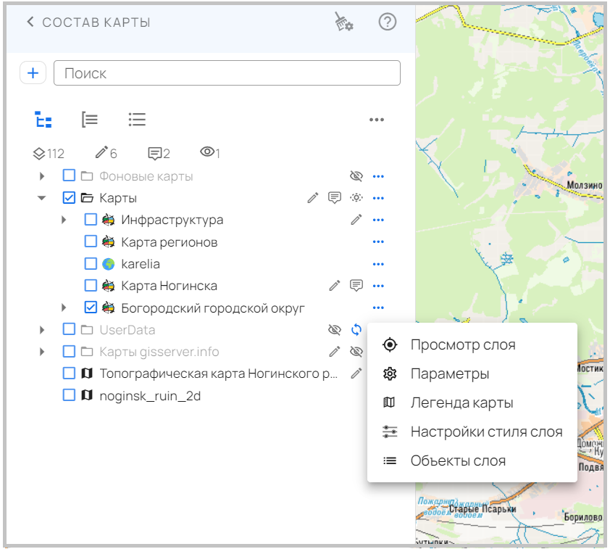Screen dimensions: 610x549
Task: Expand the Инфраструктура tree node
Action: click(x=64, y=220)
